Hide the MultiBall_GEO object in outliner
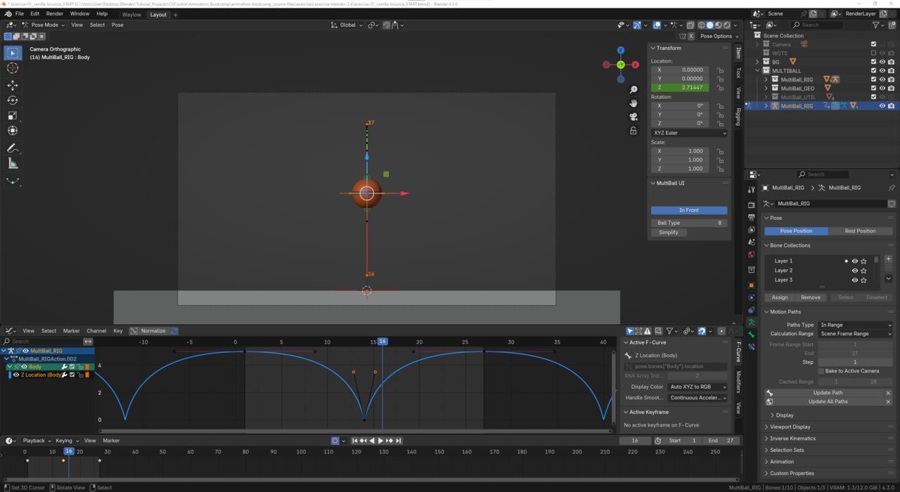Screen dimensions: 900x492 [882, 89]
